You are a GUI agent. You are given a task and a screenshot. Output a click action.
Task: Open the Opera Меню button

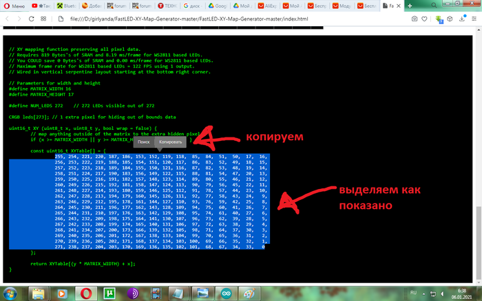(x=14, y=5)
